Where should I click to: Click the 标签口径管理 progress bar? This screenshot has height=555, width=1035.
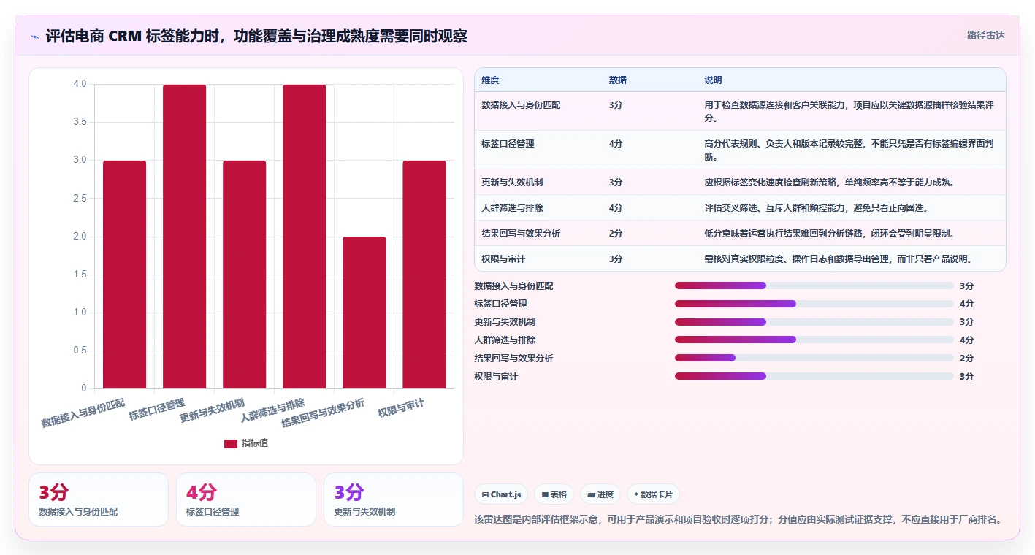pos(814,304)
